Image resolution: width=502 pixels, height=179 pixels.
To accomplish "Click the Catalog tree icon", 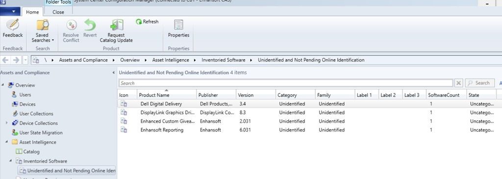I will click(x=19, y=152).
